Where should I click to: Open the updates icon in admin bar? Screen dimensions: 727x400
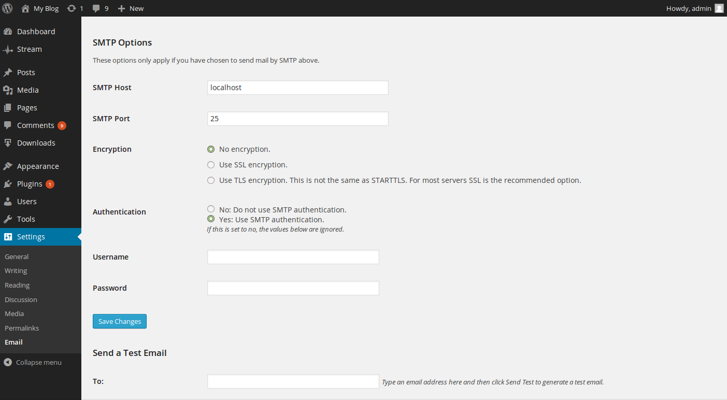coord(72,8)
